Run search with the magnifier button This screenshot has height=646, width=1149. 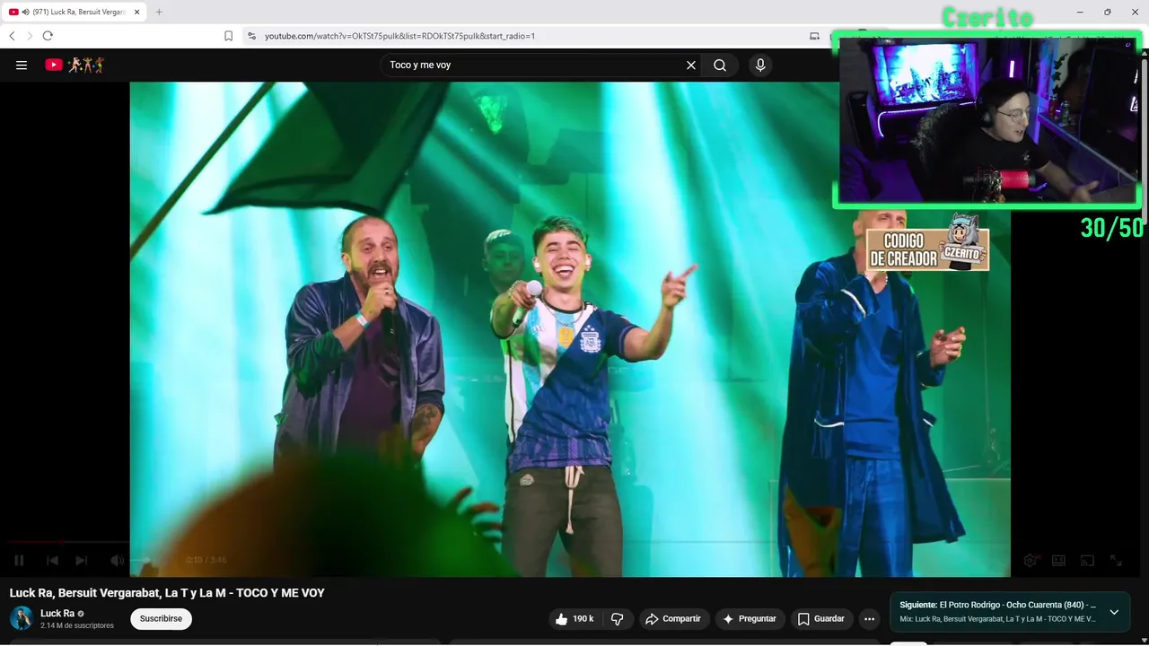point(720,65)
